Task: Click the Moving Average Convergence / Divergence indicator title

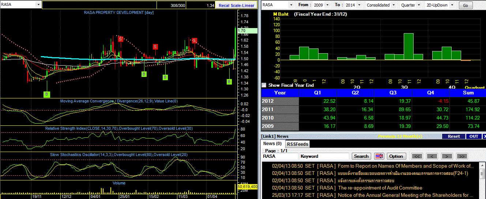Action: (x=119, y=101)
